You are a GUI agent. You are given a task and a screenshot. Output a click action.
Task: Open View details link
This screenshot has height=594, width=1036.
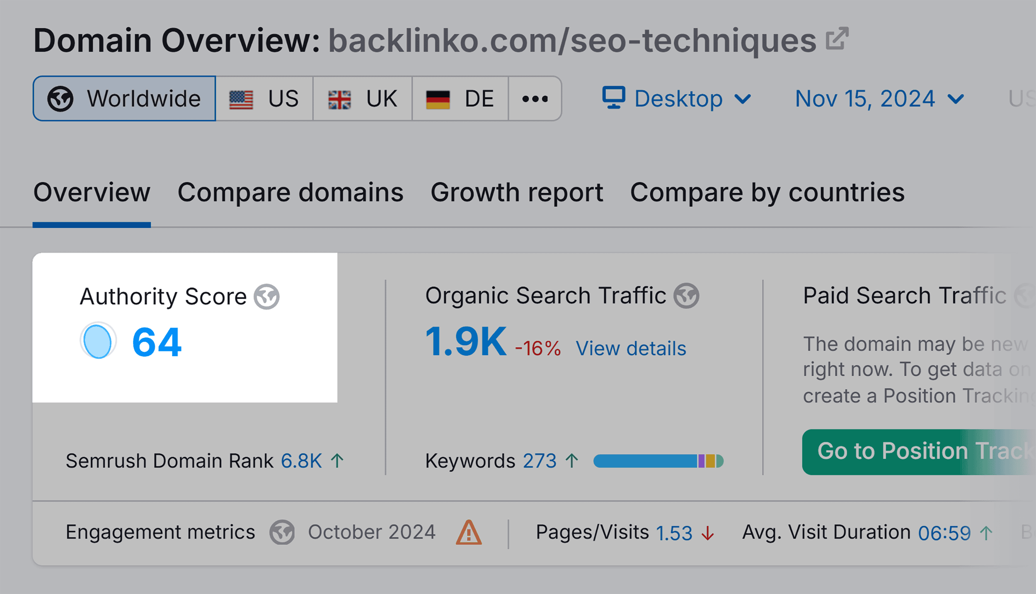coord(631,348)
